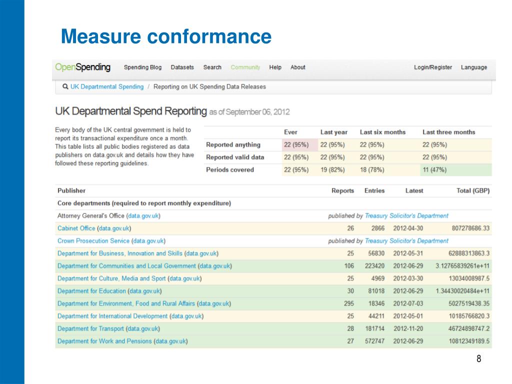
Task: Open the Help nav item
Action: point(275,67)
